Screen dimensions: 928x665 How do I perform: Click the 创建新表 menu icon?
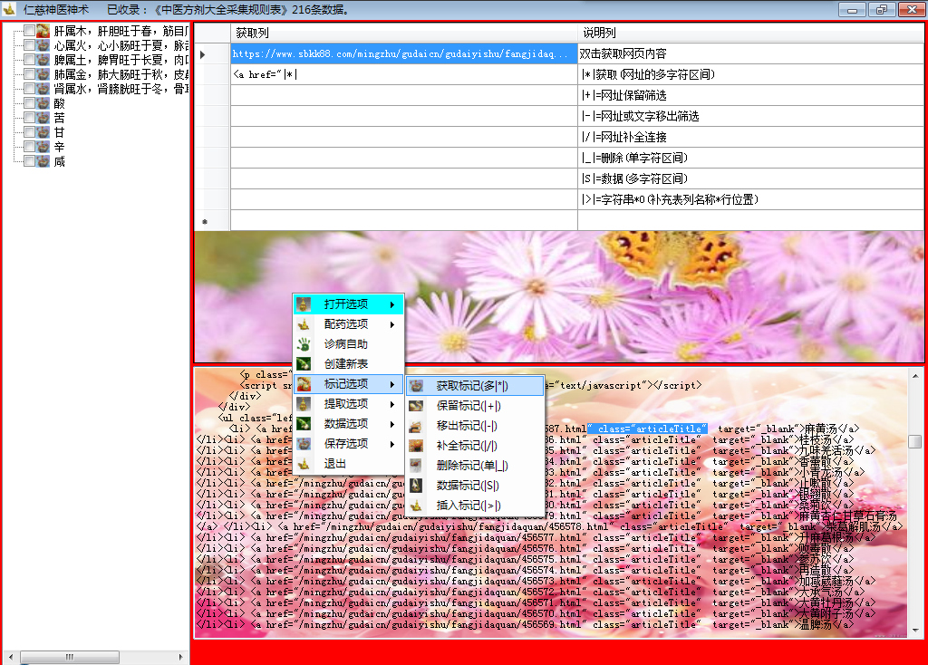click(304, 364)
